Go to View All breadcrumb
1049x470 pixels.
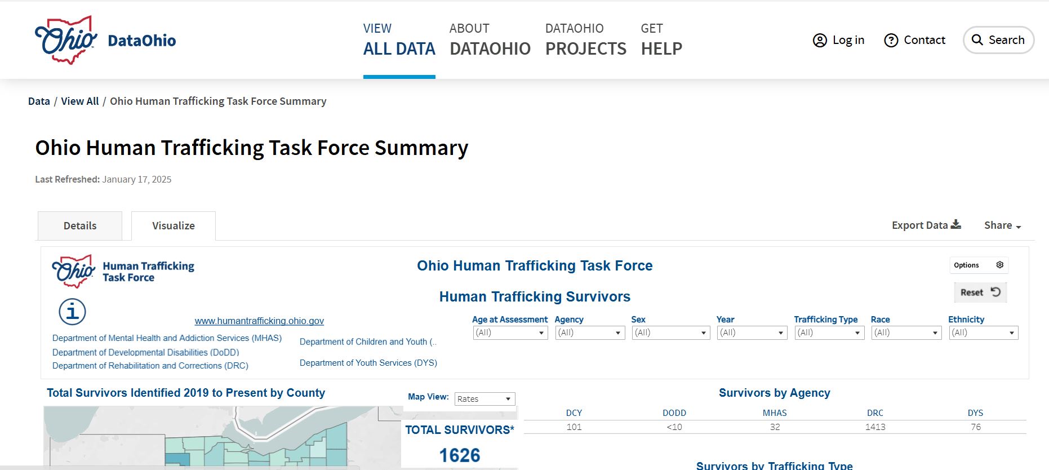[79, 101]
